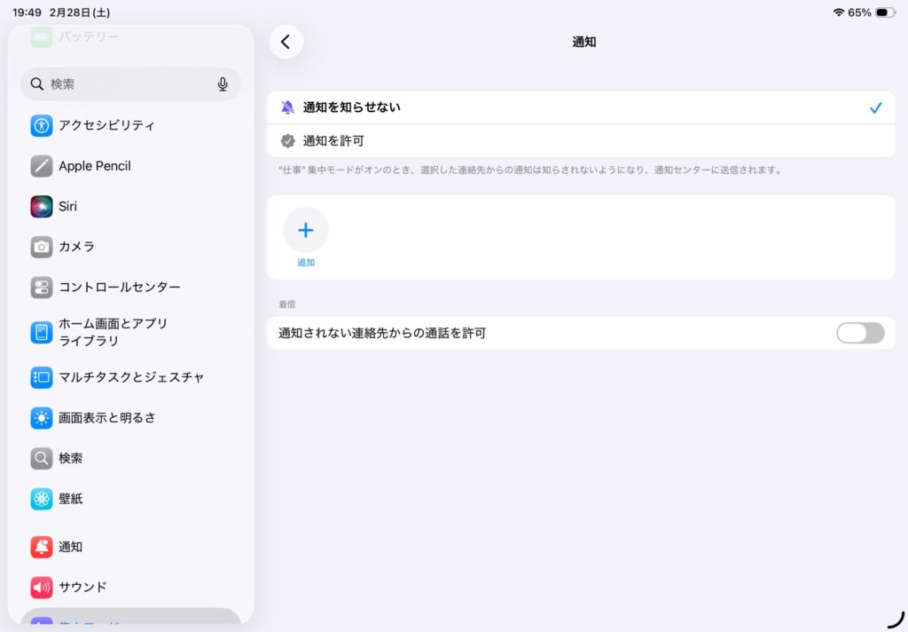Tap the microphone dictation icon in search

223,84
